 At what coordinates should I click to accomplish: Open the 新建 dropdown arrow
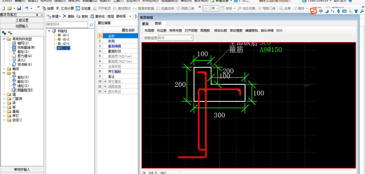pos(60,16)
